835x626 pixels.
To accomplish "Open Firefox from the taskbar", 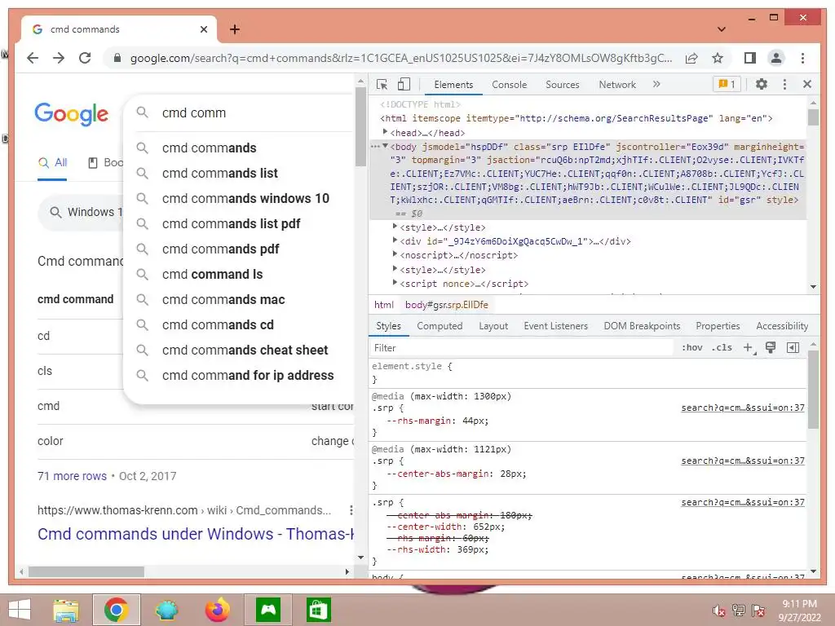I will pyautogui.click(x=217, y=610).
